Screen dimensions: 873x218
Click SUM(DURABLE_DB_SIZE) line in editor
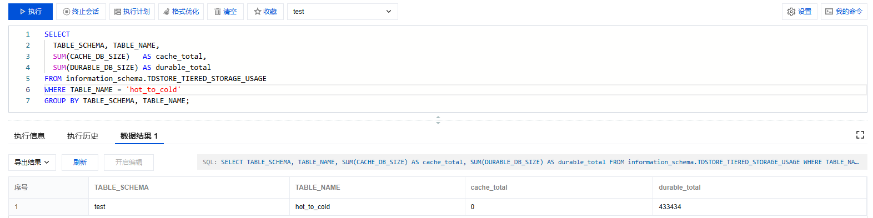tap(132, 68)
